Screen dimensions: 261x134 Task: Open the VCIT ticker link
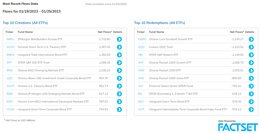coord(141,109)
